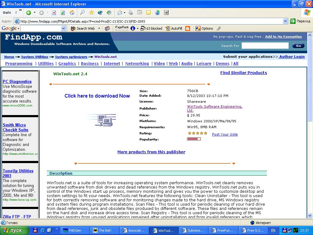
Task: Print the page with the printer icon
Action: tap(131, 13)
